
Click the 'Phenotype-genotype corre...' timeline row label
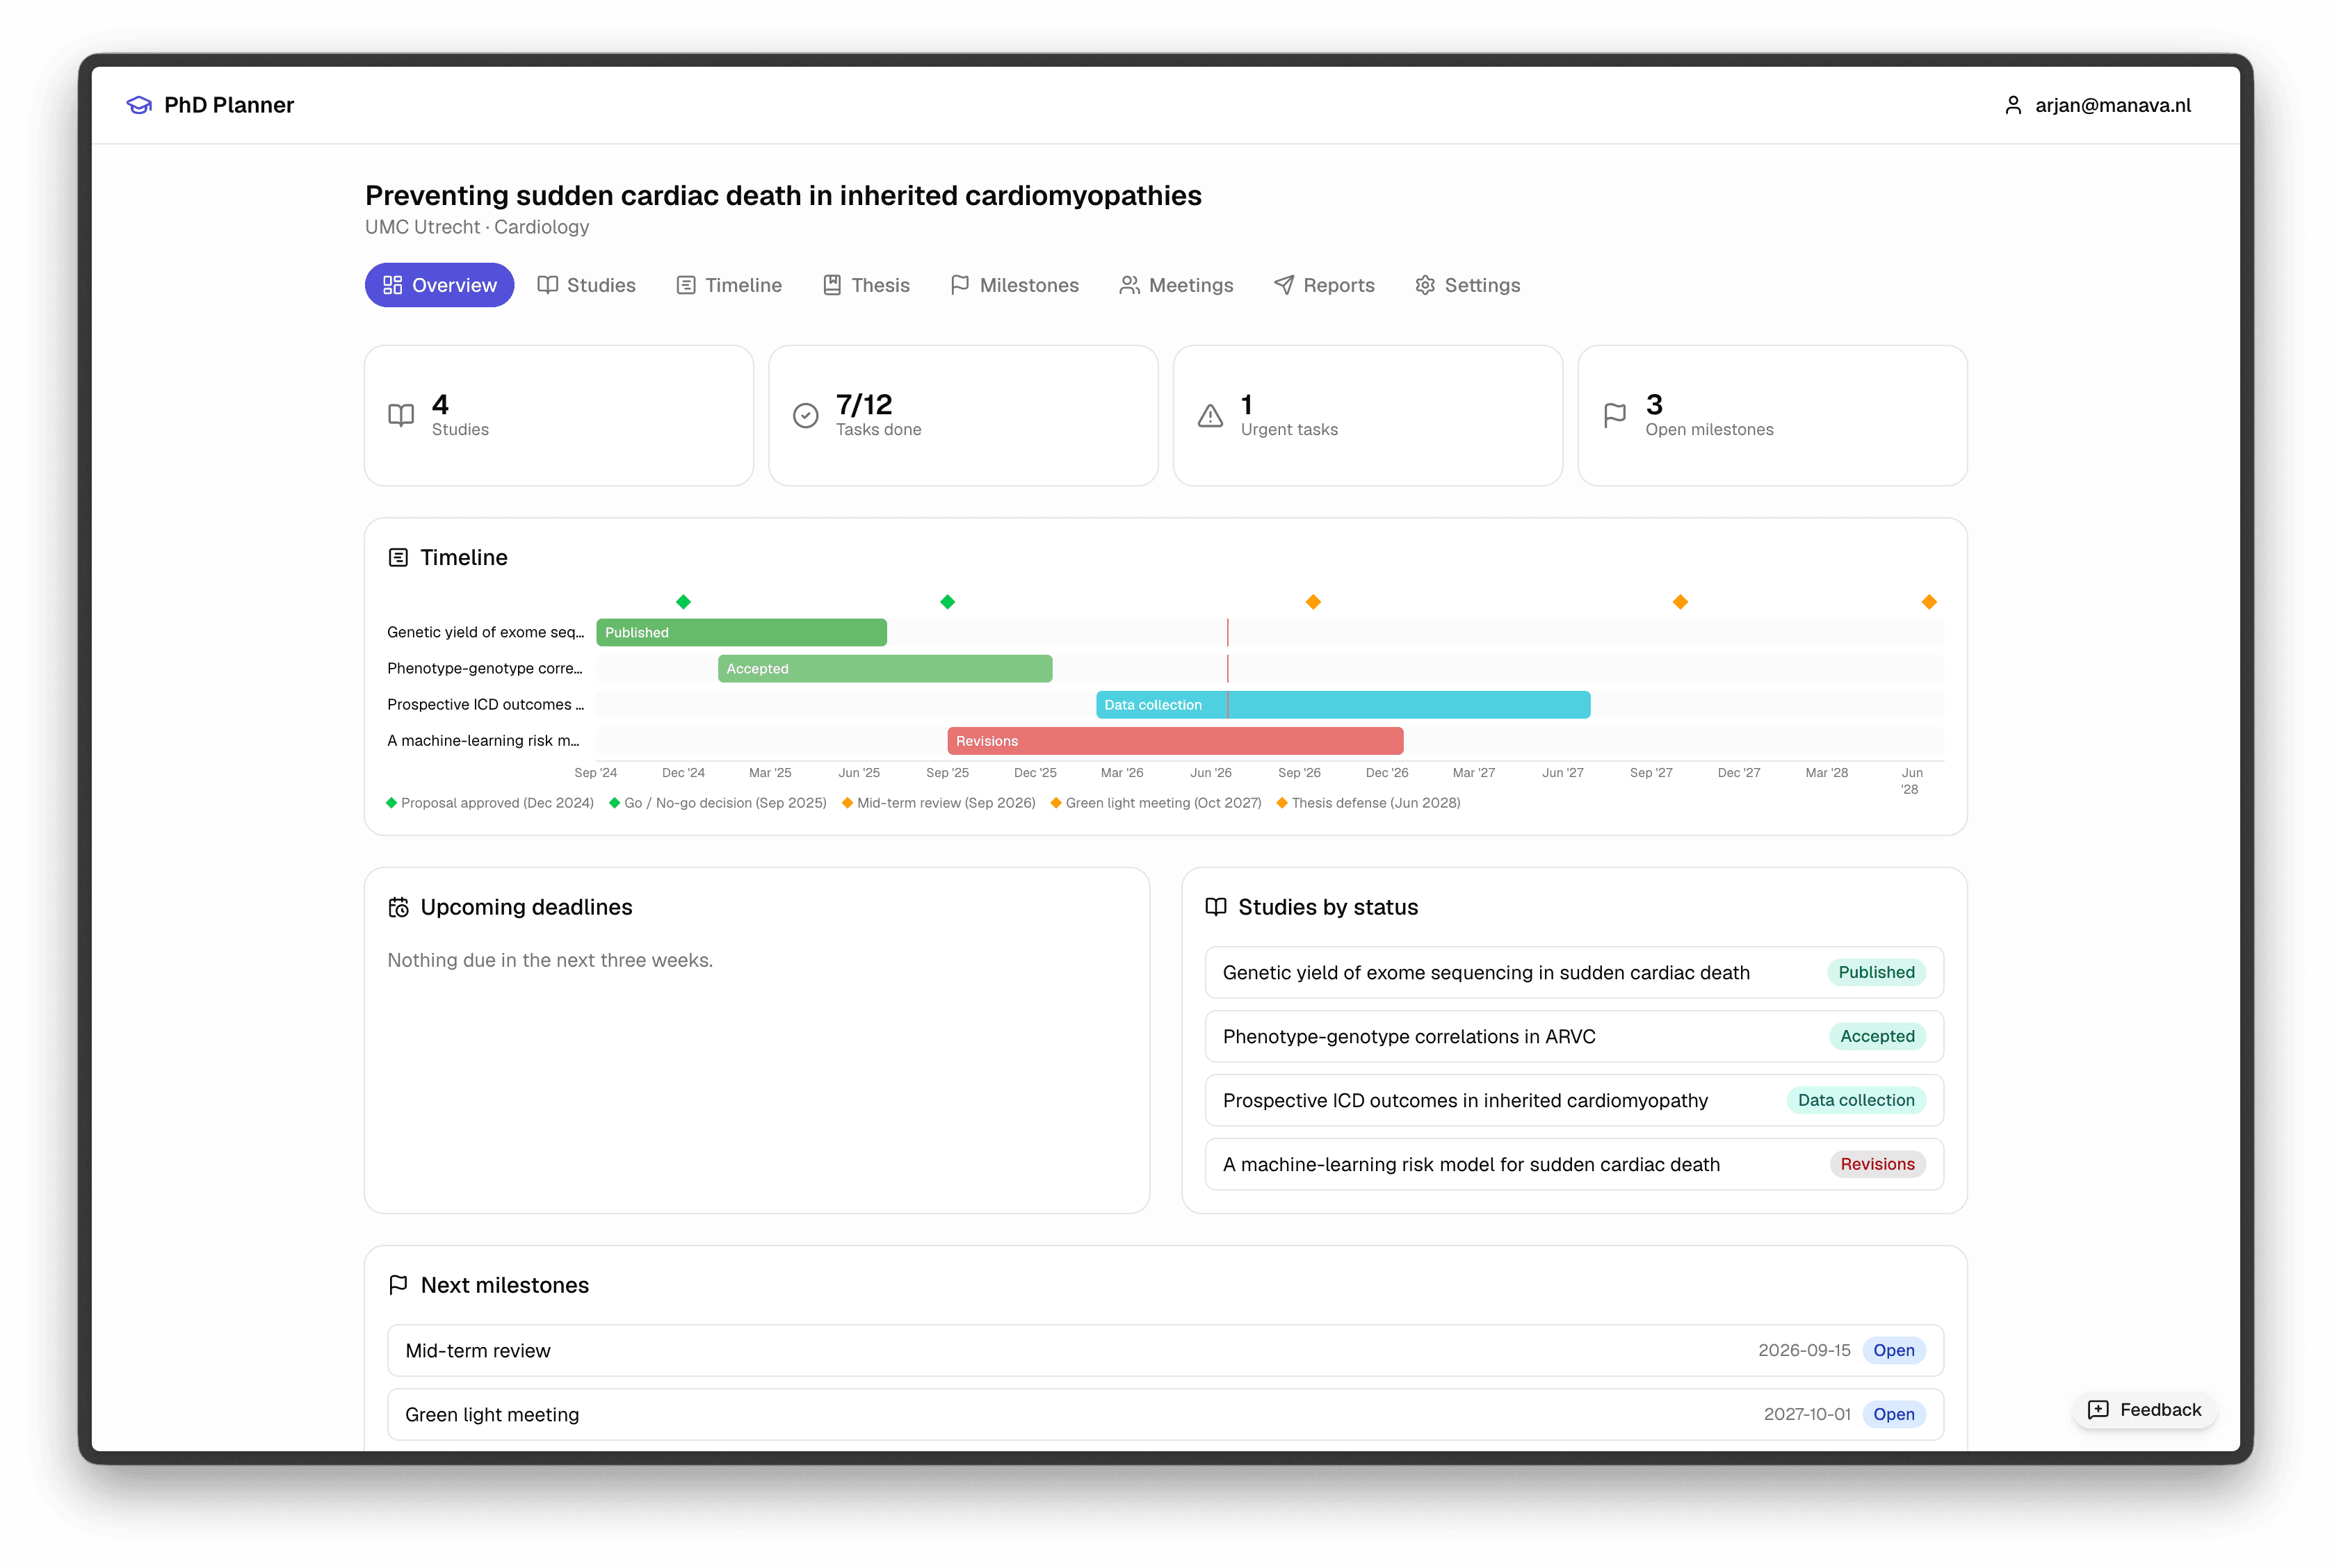pos(485,669)
